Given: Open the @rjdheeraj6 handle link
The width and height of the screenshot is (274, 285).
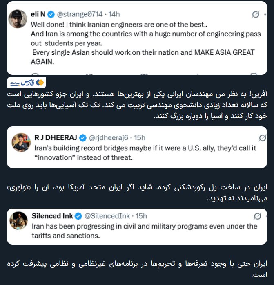Looking at the screenshot, I should pos(107,137).
